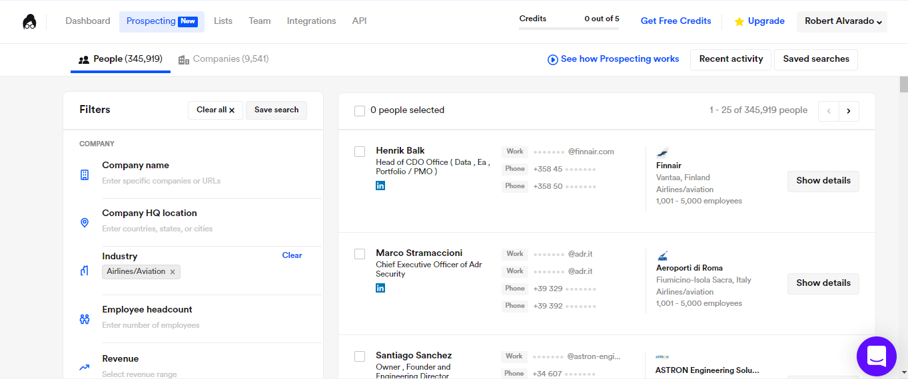Open the Integrations menu item
Screen dimensions: 908x379
311,21
